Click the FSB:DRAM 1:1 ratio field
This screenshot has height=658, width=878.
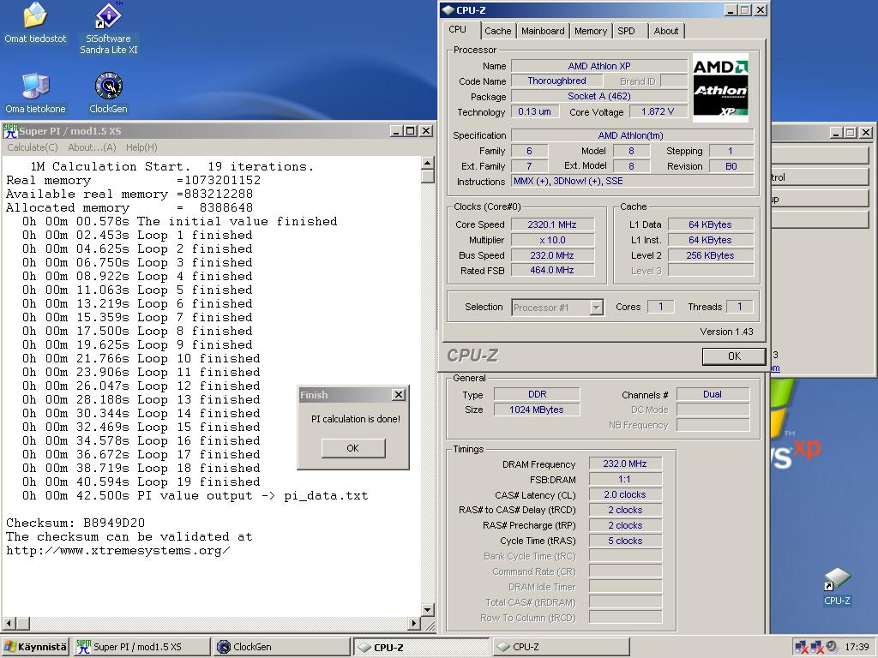click(625, 479)
